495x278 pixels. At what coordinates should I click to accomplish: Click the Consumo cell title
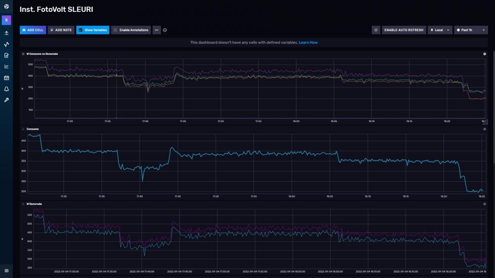[x=33, y=129]
